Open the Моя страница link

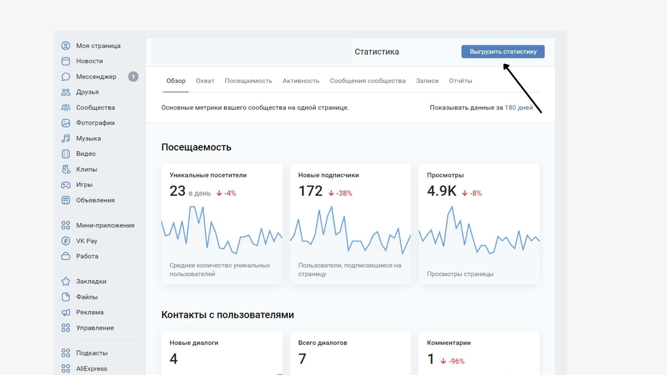98,46
